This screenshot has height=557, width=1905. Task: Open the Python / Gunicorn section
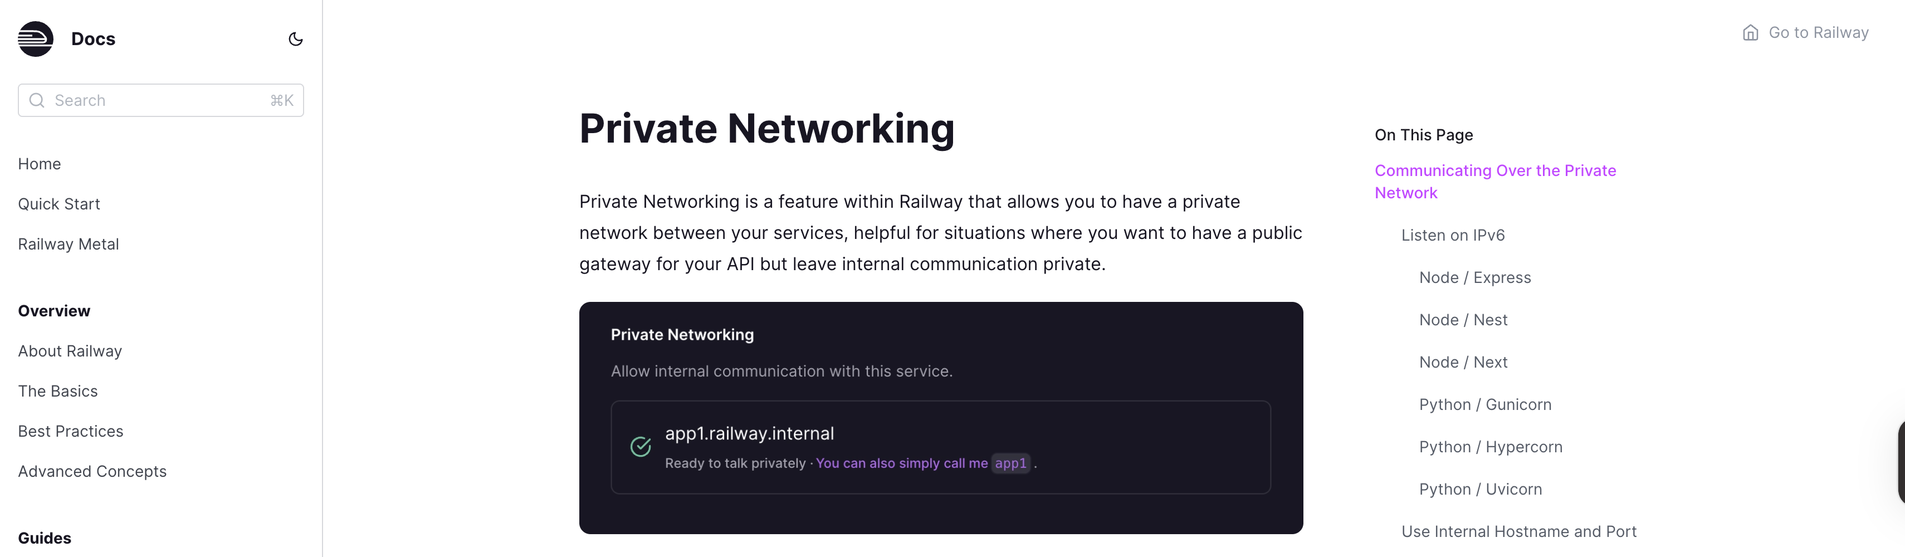coord(1485,404)
